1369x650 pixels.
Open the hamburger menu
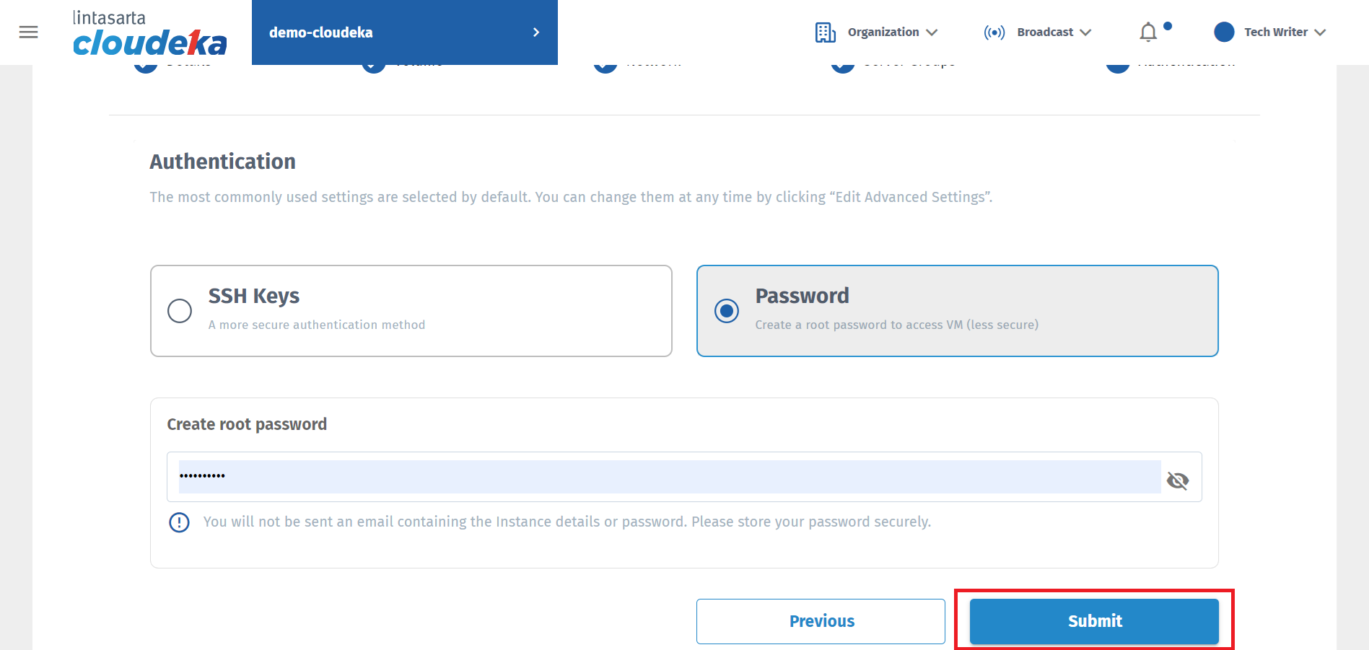point(29,32)
